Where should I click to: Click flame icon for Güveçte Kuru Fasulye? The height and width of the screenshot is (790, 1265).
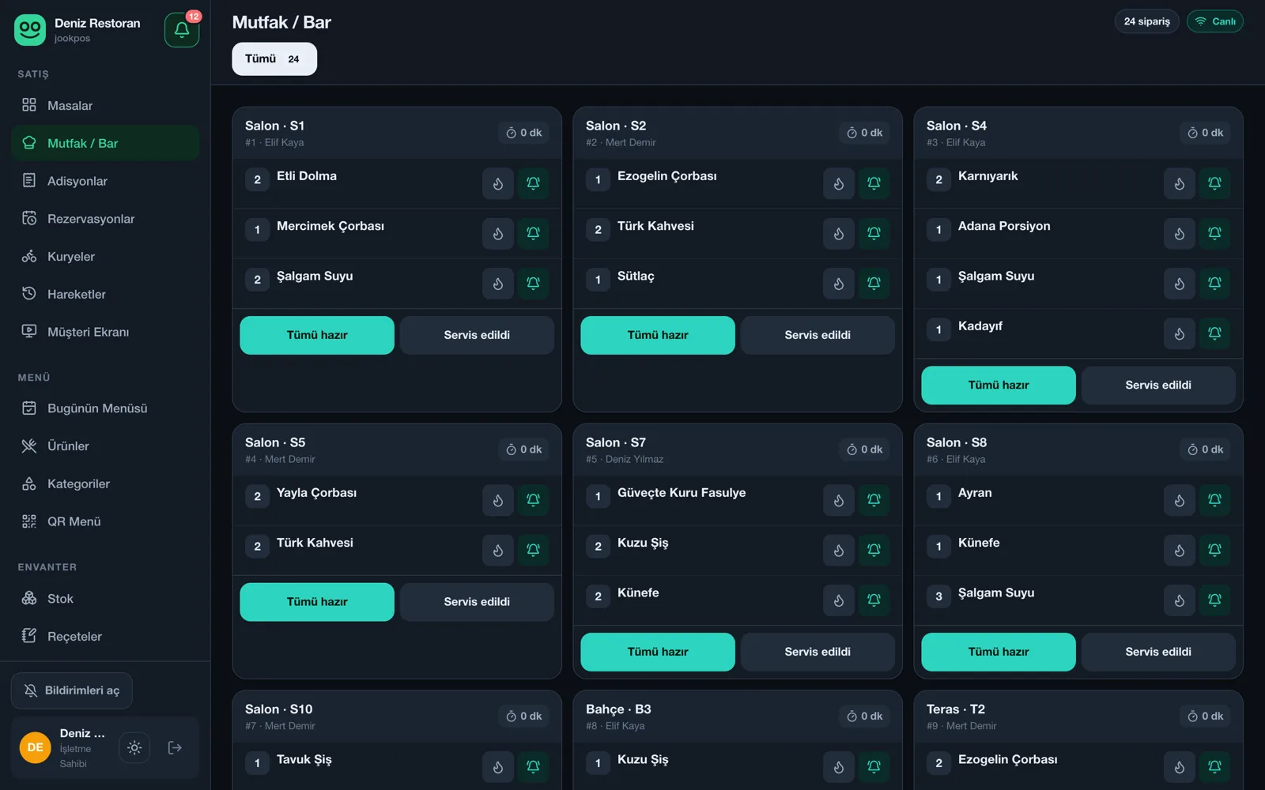[x=839, y=500]
